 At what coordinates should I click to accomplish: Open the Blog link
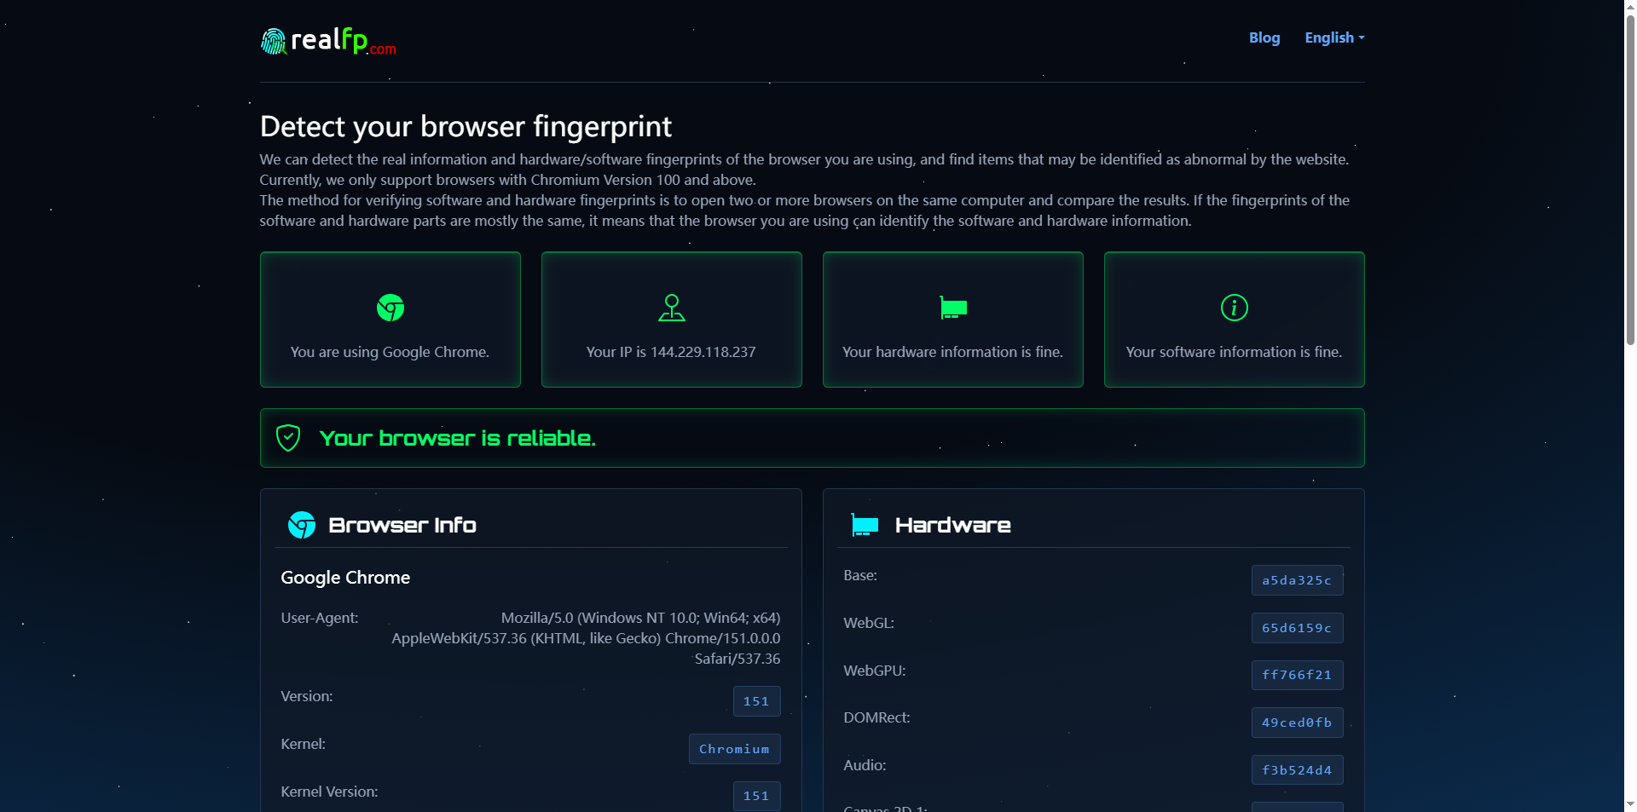[1264, 37]
